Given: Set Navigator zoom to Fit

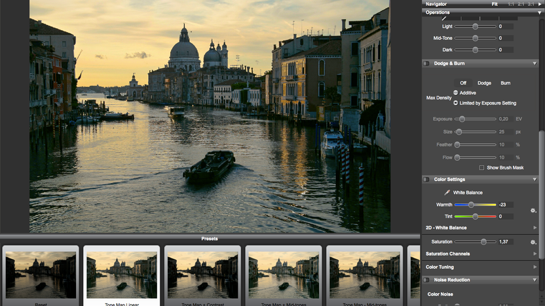Looking at the screenshot, I should 495,4.
